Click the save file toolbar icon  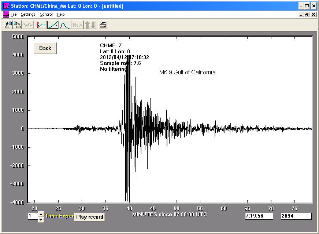pos(17,25)
